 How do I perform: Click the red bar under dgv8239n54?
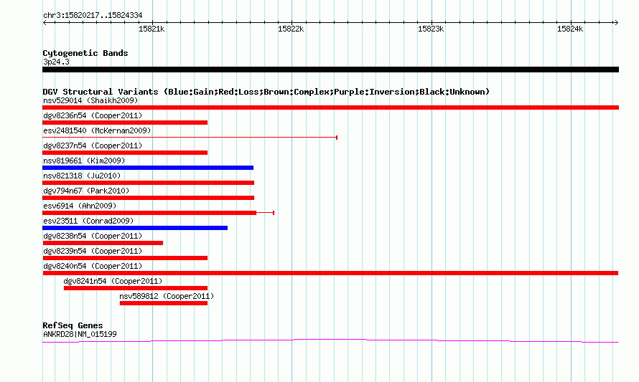125,258
